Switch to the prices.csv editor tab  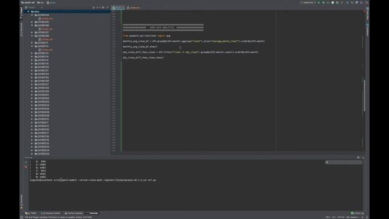pos(134,8)
